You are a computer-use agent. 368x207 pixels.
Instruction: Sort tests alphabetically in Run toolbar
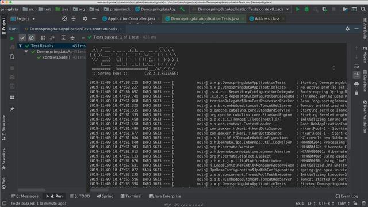(x=43, y=37)
